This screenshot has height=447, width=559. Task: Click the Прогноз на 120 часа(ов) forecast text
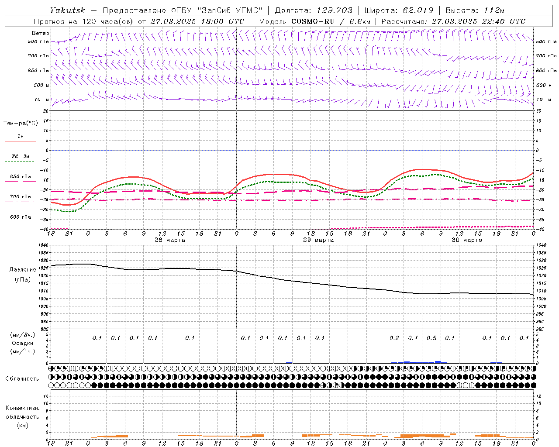[84, 21]
